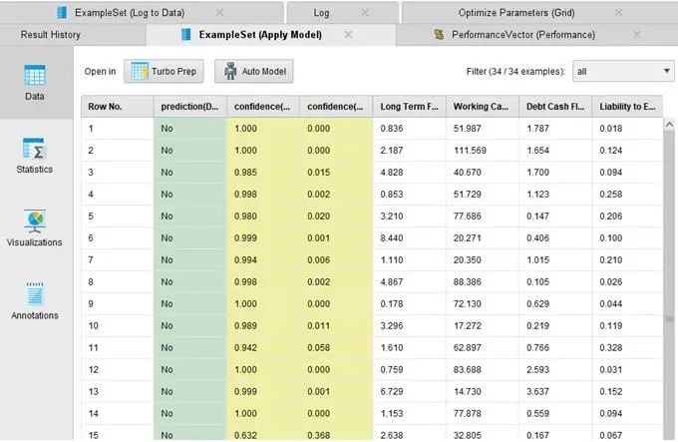Sort by Row No. column header

coord(118,107)
